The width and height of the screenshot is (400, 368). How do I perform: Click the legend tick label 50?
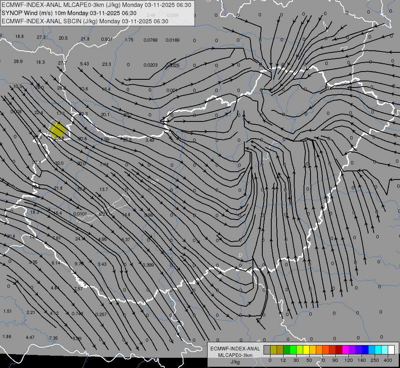click(309, 360)
